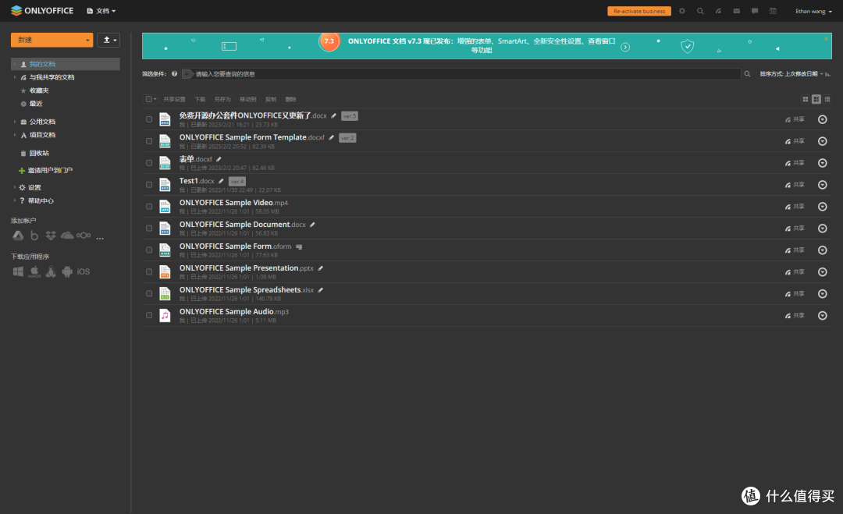
Task: Download the iOS app
Action: [x=84, y=271]
